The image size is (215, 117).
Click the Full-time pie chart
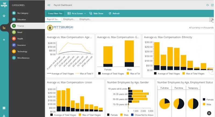click(x=164, y=104)
